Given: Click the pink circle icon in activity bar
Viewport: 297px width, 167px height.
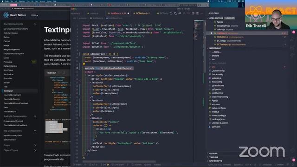Looking at the screenshot, I should (294, 32).
